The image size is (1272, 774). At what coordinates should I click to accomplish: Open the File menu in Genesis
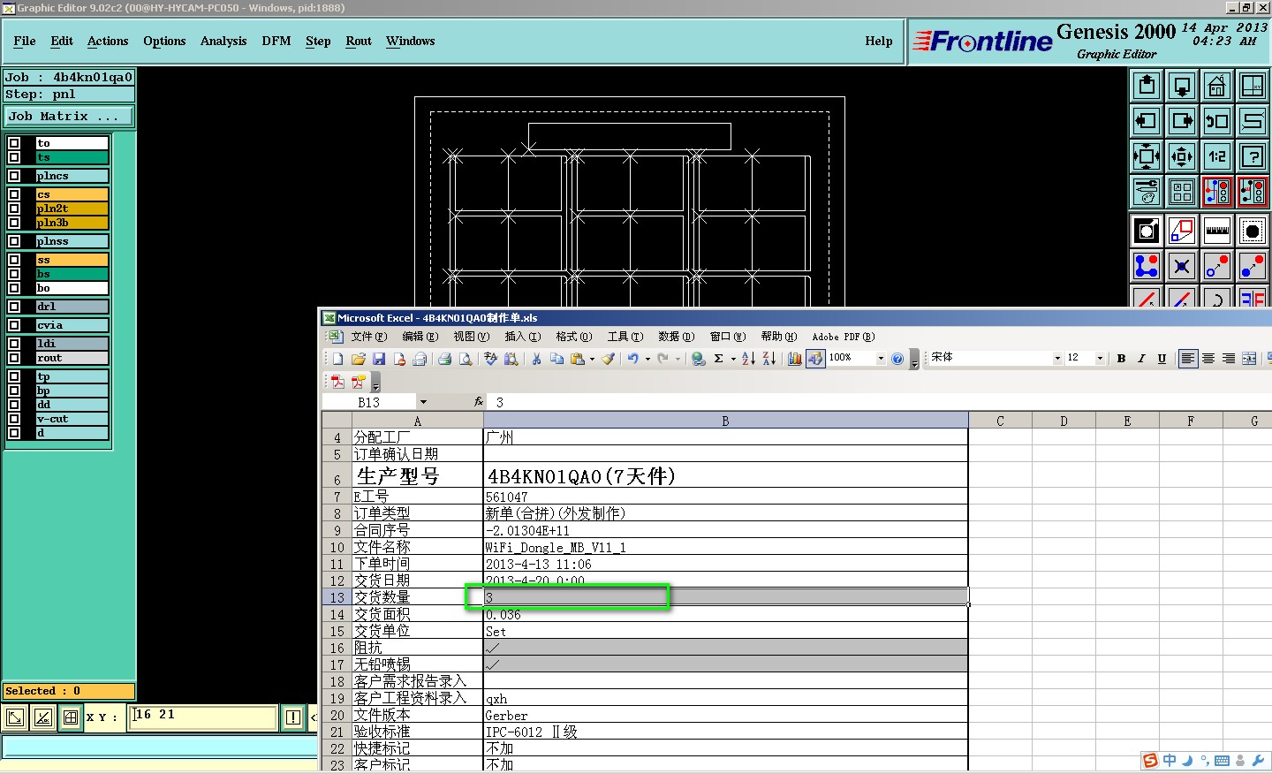[25, 41]
